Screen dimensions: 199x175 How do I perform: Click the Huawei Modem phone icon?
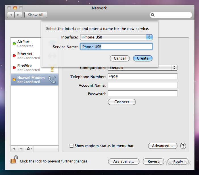pos(52,80)
